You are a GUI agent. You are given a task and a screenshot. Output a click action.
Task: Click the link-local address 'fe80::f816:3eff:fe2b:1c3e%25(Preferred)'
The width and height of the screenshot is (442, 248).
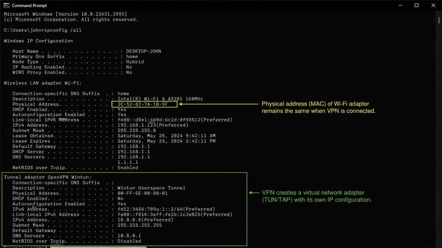pyautogui.click(x=175, y=215)
